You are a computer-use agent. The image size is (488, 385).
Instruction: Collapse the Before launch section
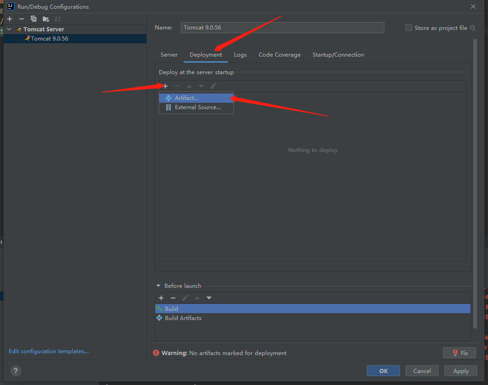(x=158, y=286)
